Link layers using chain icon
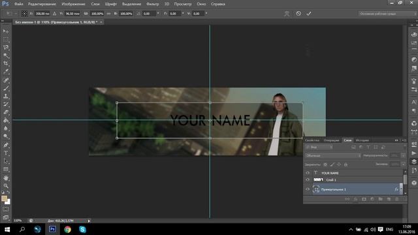 click(347, 199)
